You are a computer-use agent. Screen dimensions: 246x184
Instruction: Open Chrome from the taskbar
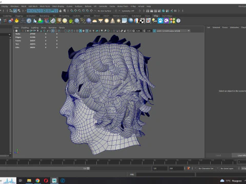[37, 180]
